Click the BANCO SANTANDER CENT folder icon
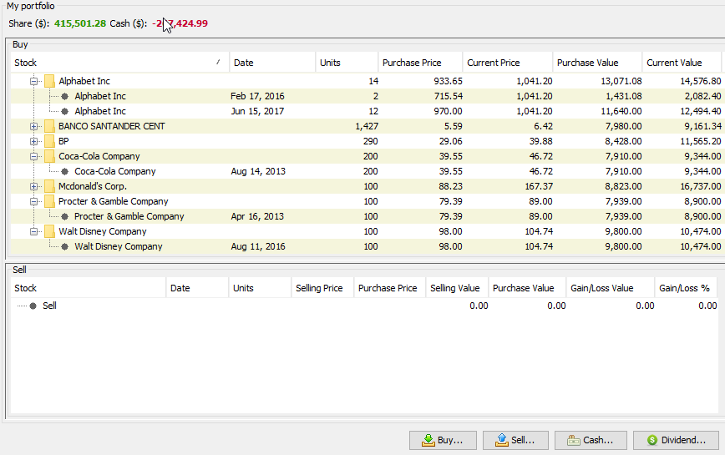Screen dimensions: 725x455 coord(49,126)
